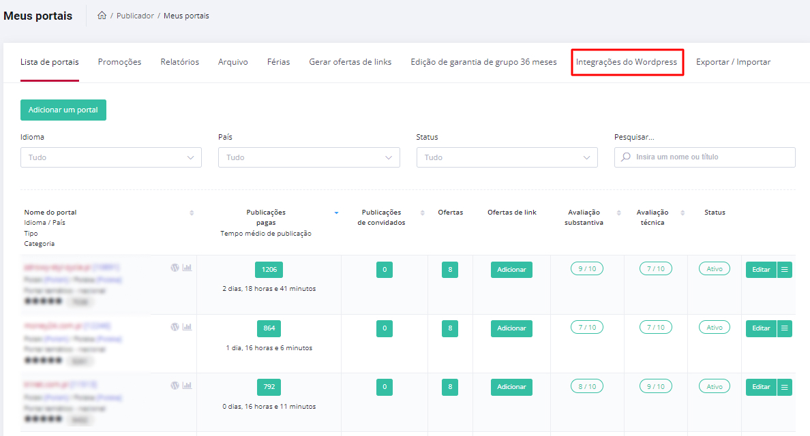Open Integrações do Wordpress tab

627,62
